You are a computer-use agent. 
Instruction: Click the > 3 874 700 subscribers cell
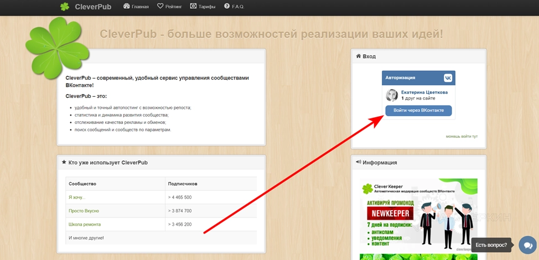click(x=211, y=211)
